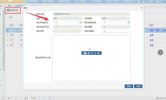Open 个人设置 in top bar
The height and width of the screenshot is (100, 166).
pos(147,2)
